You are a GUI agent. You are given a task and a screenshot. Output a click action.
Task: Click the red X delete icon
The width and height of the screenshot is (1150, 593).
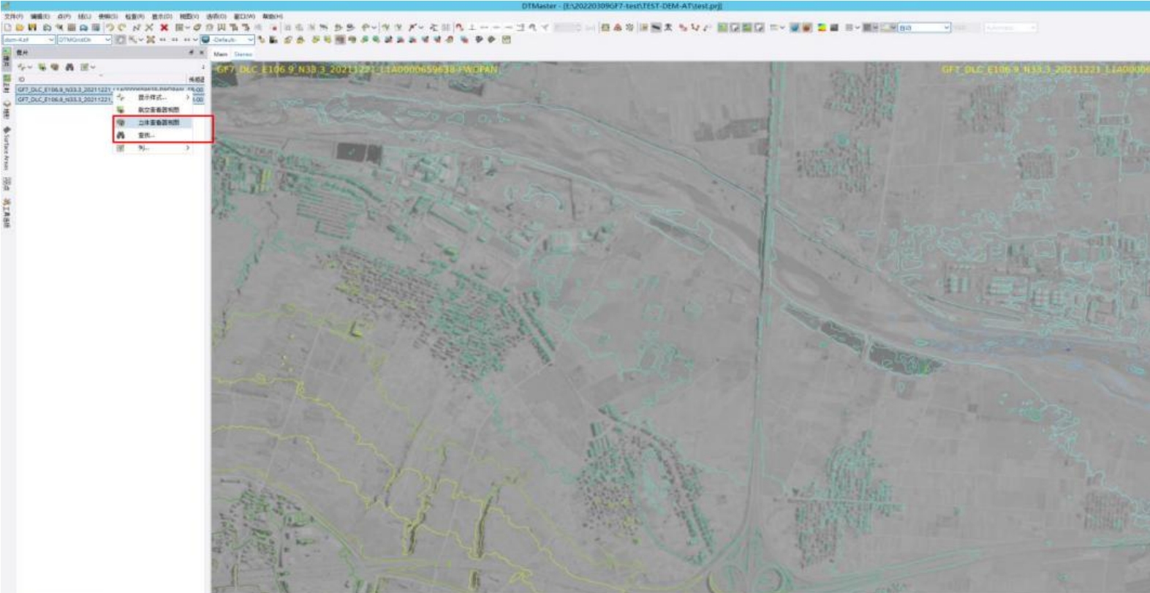coord(164,28)
